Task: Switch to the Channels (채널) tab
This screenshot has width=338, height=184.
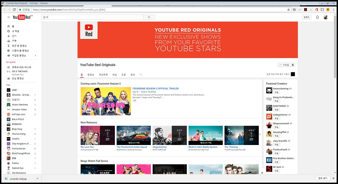Action: click(115, 75)
